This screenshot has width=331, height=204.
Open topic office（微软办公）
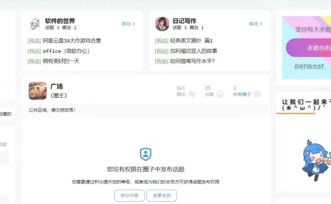66,51
